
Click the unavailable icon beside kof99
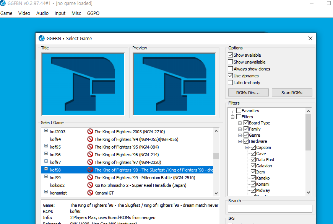(x=90, y=177)
